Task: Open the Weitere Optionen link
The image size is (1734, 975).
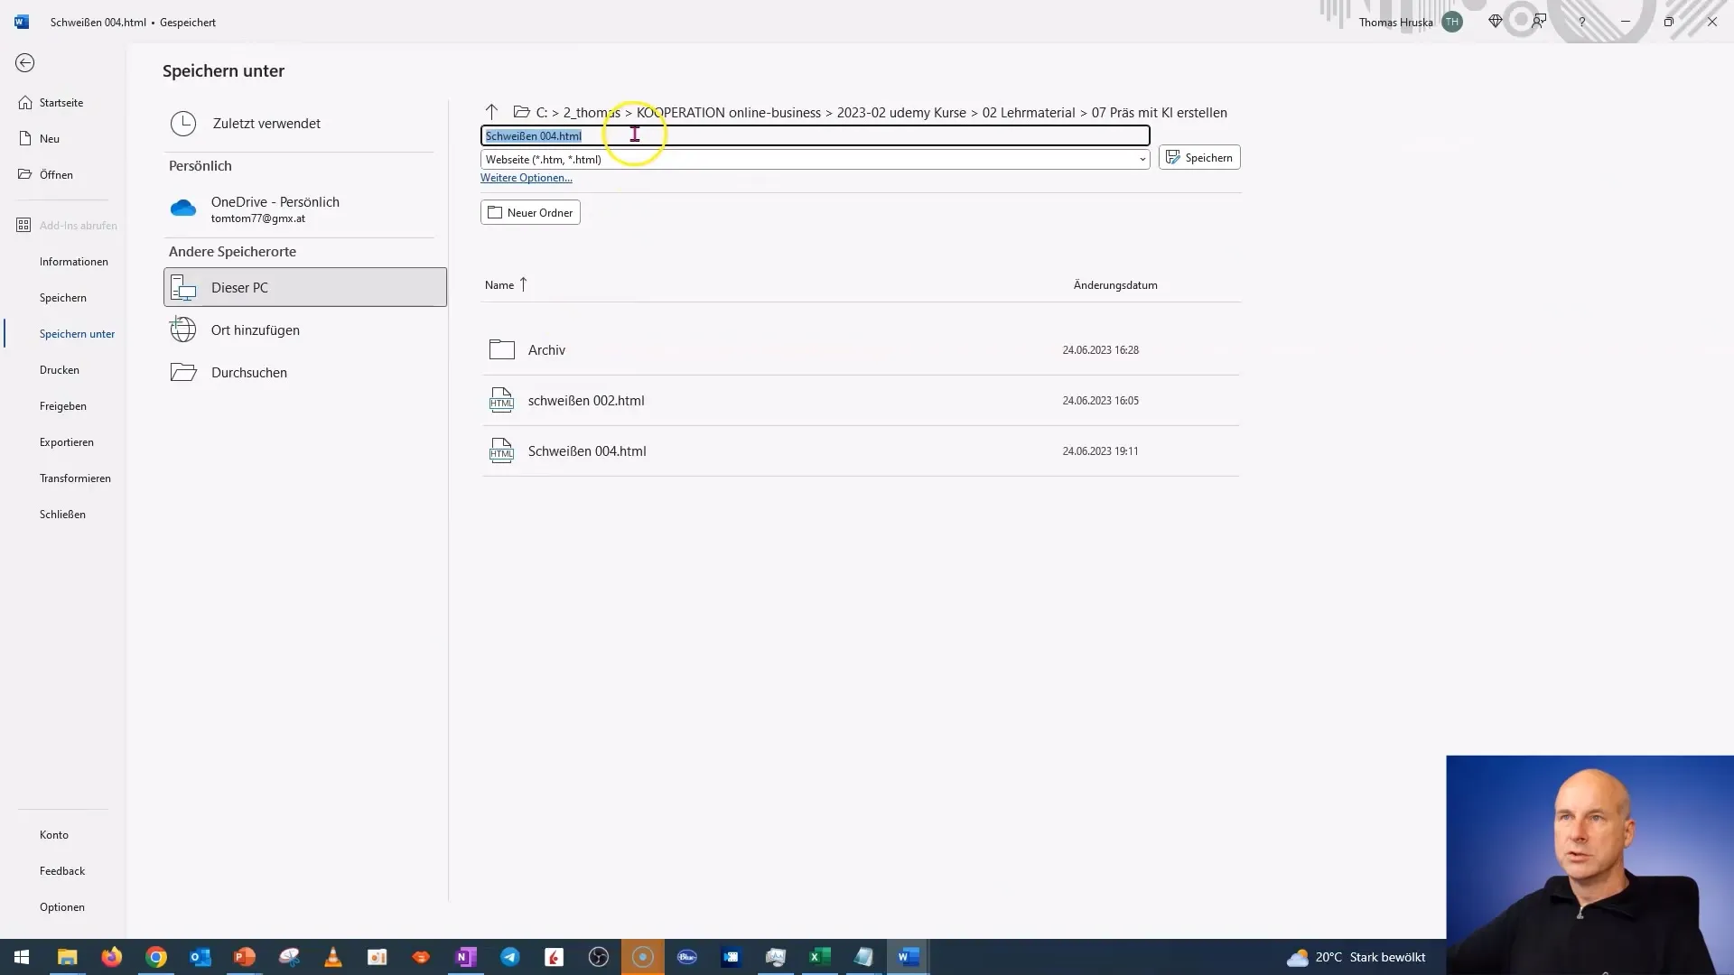Action: tap(526, 178)
